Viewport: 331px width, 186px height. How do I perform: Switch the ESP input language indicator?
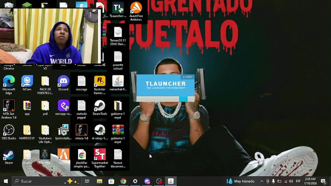(x=298, y=181)
